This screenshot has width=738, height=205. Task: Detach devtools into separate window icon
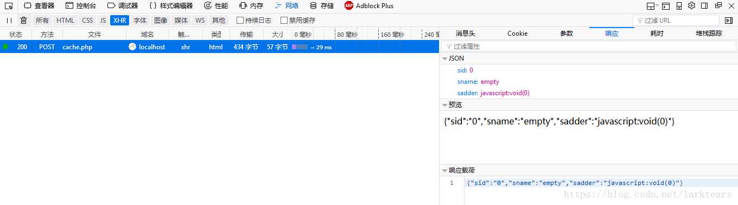[x=718, y=6]
